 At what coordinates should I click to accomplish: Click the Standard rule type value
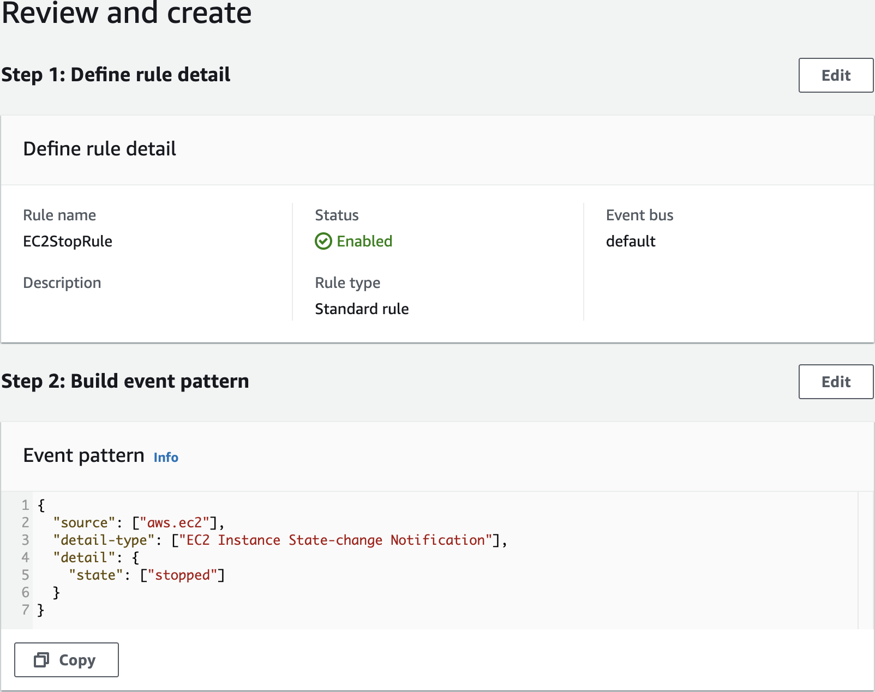click(362, 309)
